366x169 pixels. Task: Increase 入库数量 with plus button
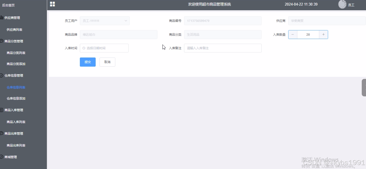[323, 34]
